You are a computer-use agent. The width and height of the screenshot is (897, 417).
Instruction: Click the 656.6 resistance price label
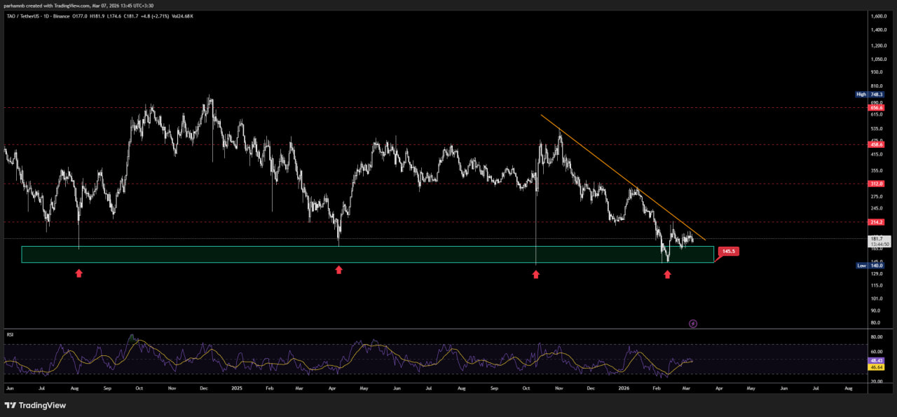[877, 108]
